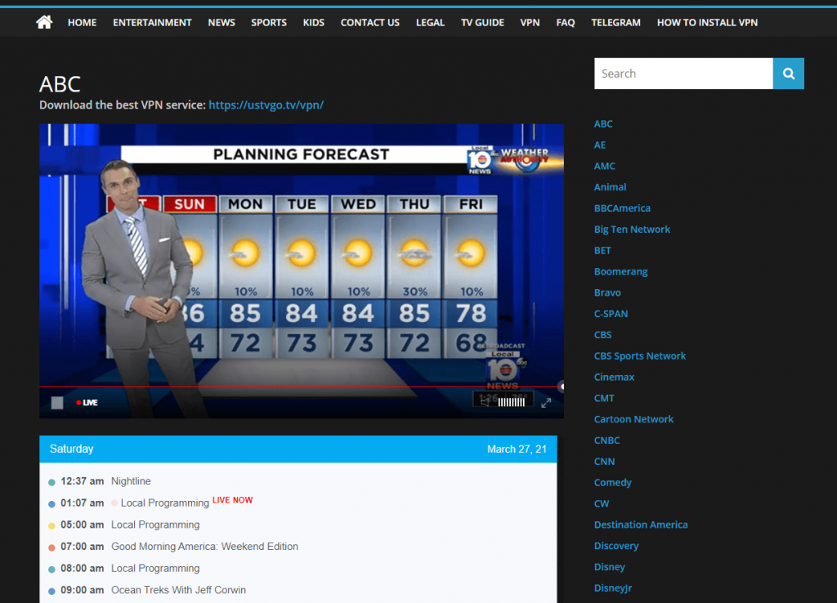
Task: Open the Boomerang channel
Action: click(621, 271)
